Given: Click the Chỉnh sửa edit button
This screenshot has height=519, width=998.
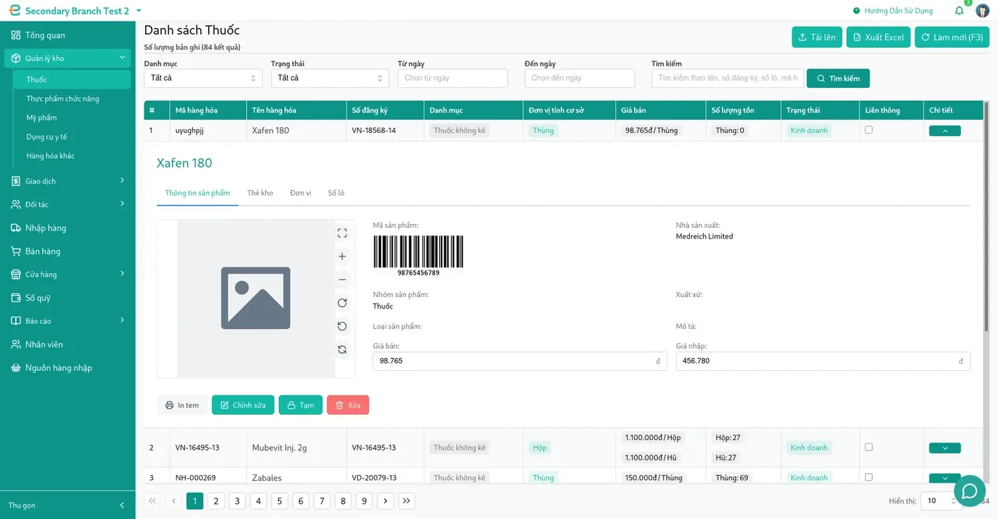Looking at the screenshot, I should 243,405.
